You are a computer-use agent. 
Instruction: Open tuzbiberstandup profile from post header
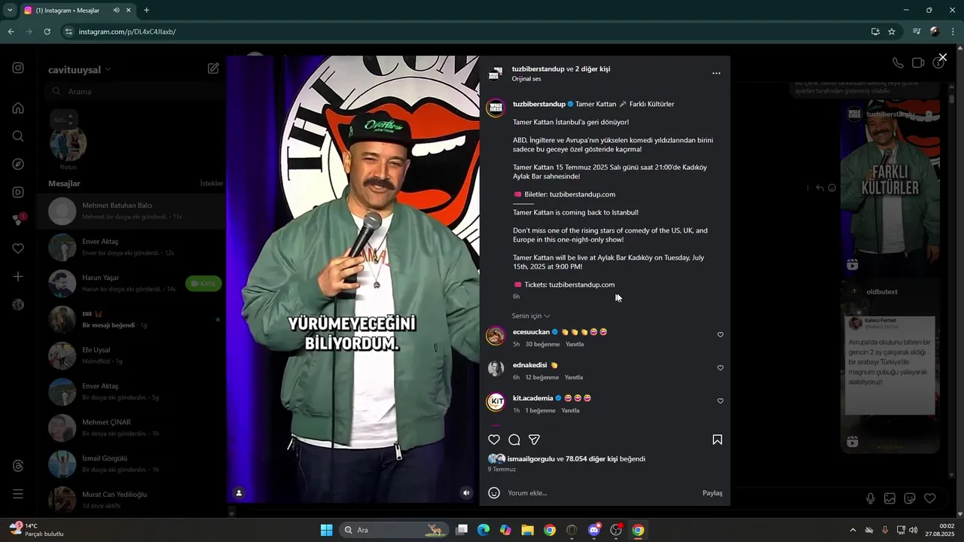[x=538, y=69]
